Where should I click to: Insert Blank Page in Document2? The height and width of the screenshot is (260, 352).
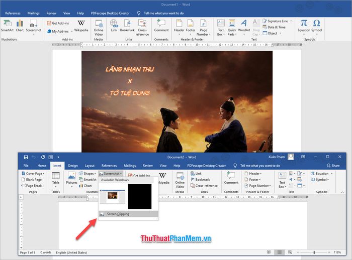point(31,180)
